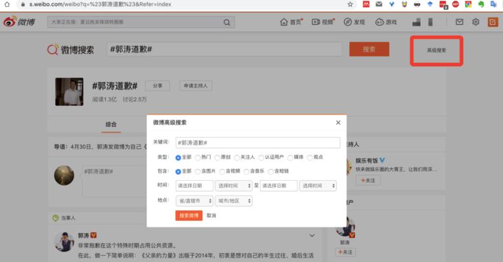Click 郭涛's avatar on the post
This screenshot has height=262, width=503.
click(x=64, y=242)
